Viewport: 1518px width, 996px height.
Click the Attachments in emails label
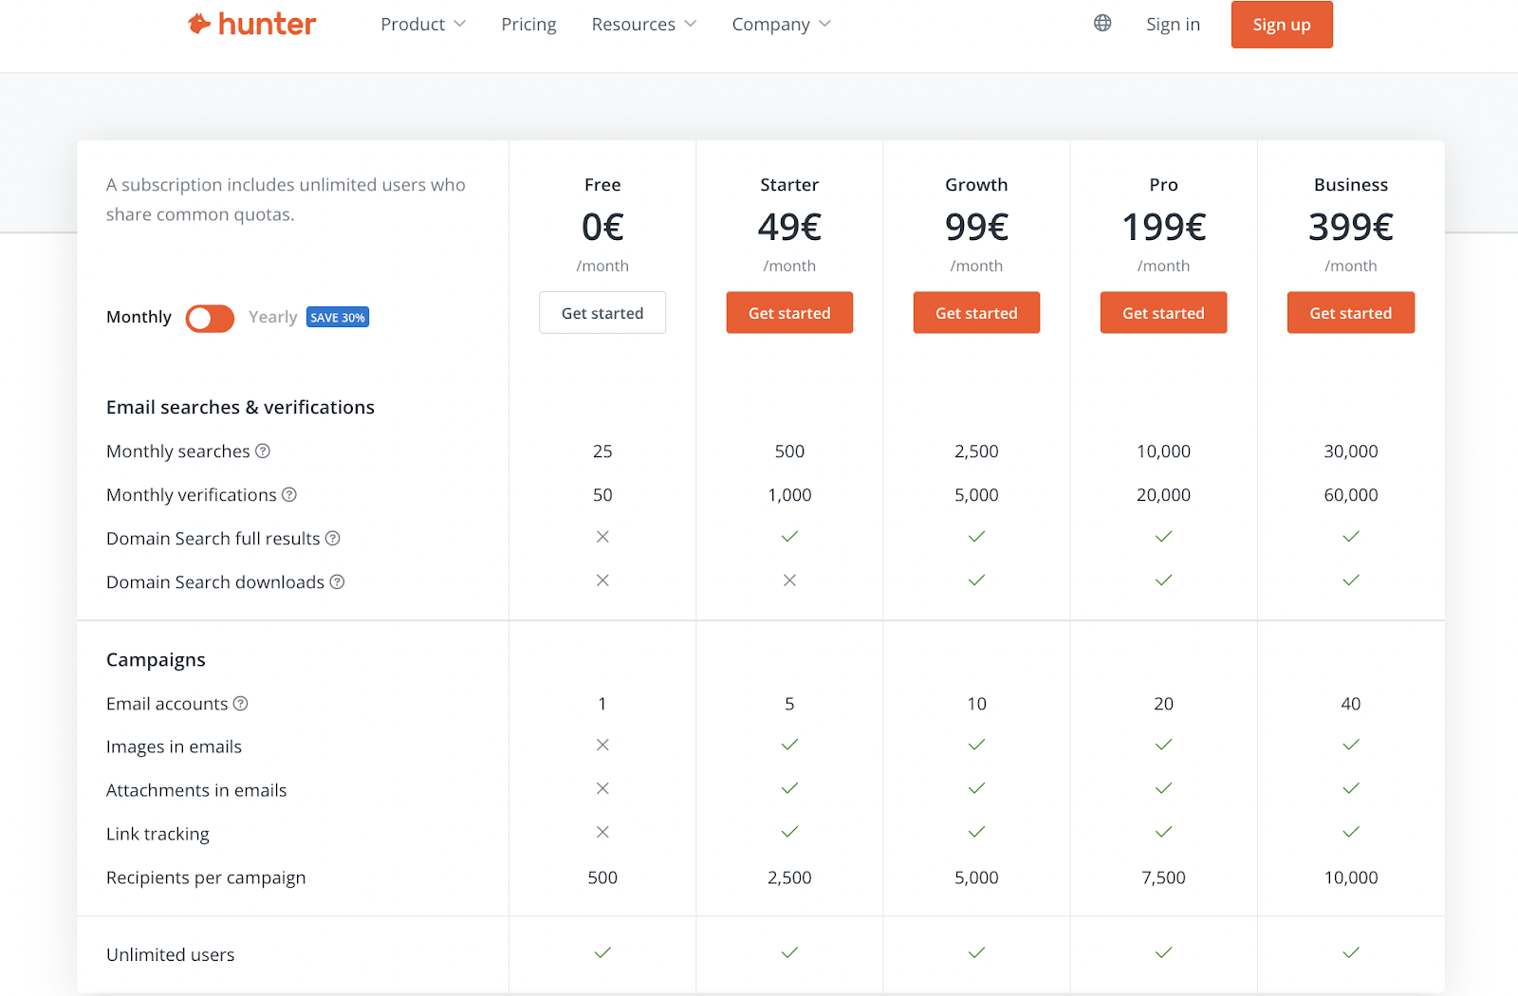tap(196, 791)
